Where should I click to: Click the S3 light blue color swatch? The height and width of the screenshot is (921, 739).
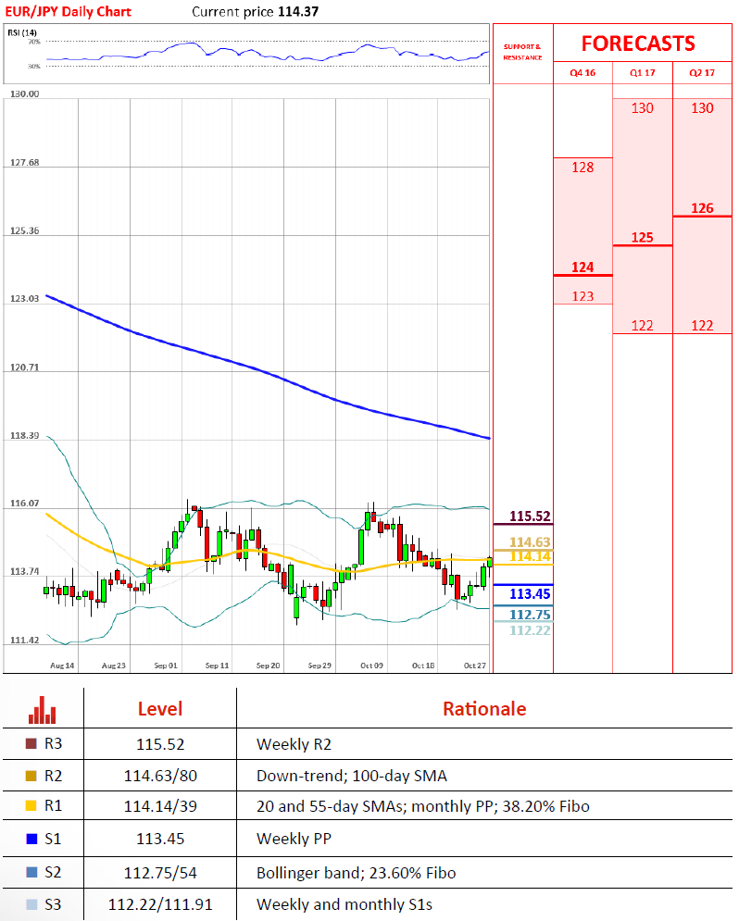point(31,904)
